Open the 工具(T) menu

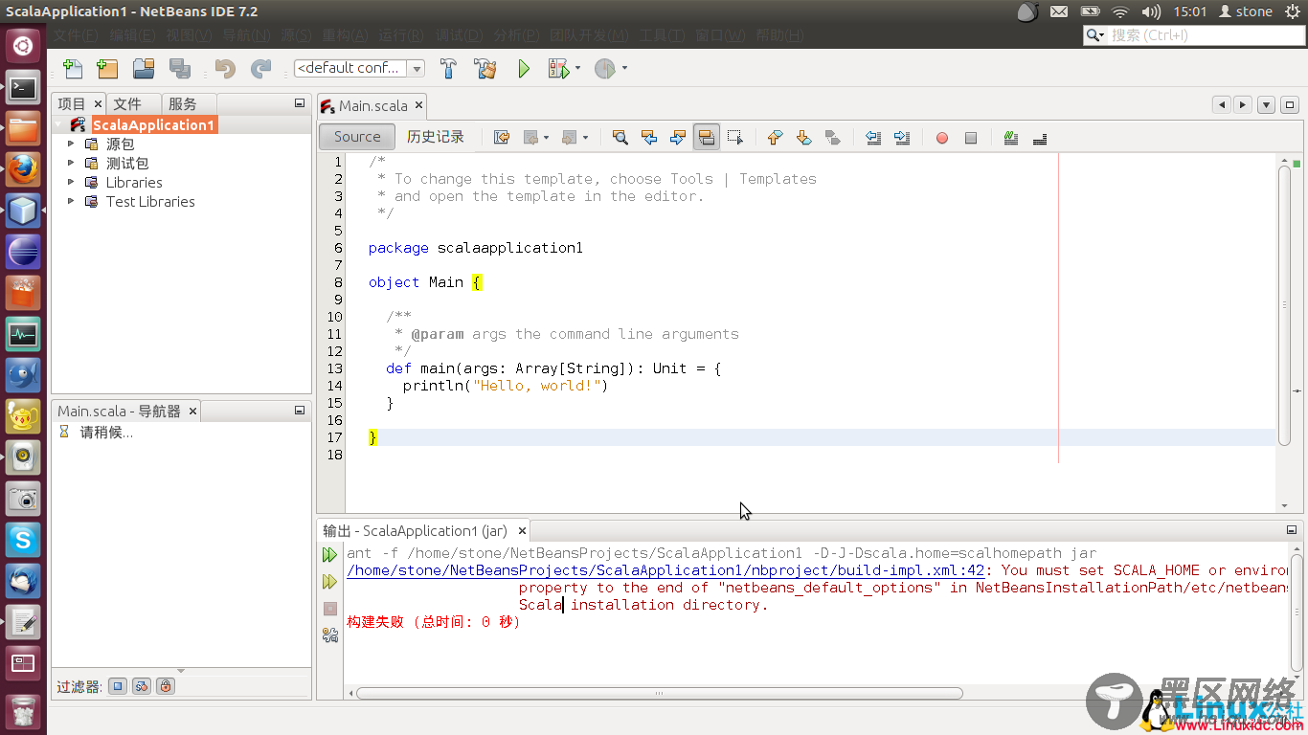[662, 35]
